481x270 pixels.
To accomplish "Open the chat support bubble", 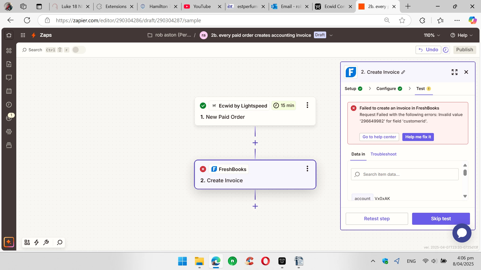I will (x=461, y=233).
